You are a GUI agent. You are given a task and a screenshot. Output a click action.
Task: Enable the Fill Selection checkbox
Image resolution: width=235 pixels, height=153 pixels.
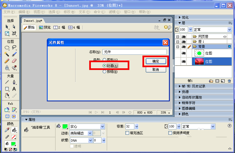point(127,133)
